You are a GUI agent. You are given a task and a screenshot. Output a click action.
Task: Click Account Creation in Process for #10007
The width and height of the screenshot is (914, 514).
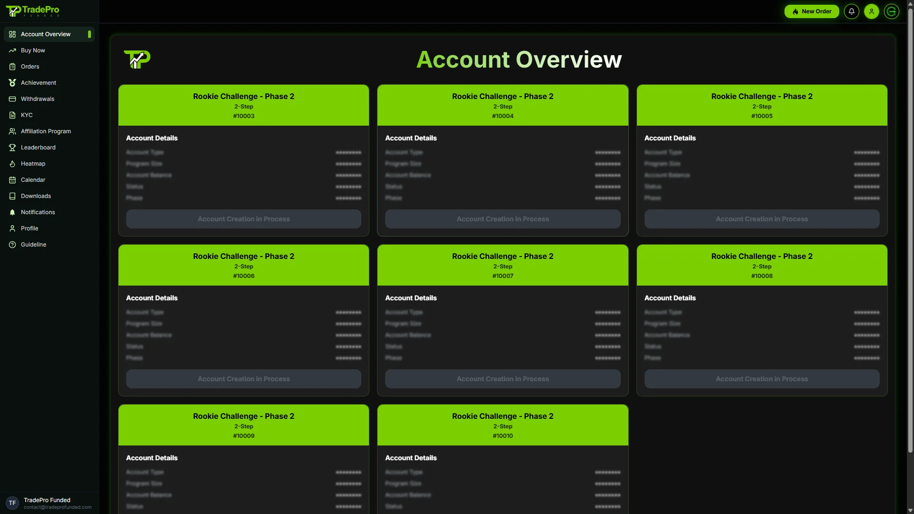coord(503,379)
